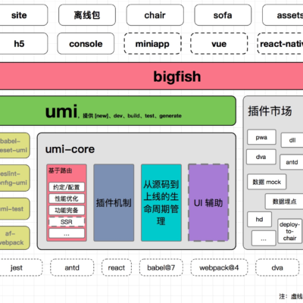Select the pwa plugin box
303x303 pixels.
coord(261,137)
